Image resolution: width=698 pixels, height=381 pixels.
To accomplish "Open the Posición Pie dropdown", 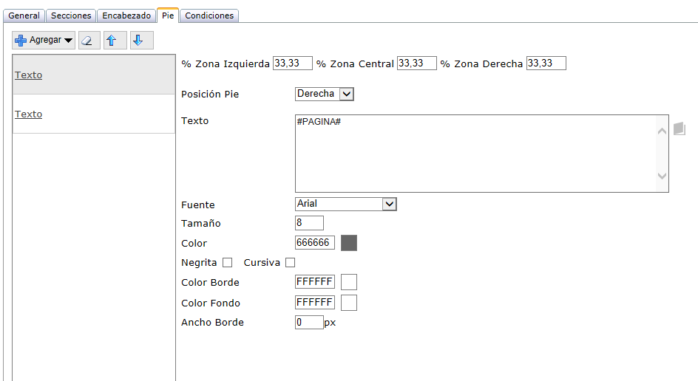I will click(346, 94).
